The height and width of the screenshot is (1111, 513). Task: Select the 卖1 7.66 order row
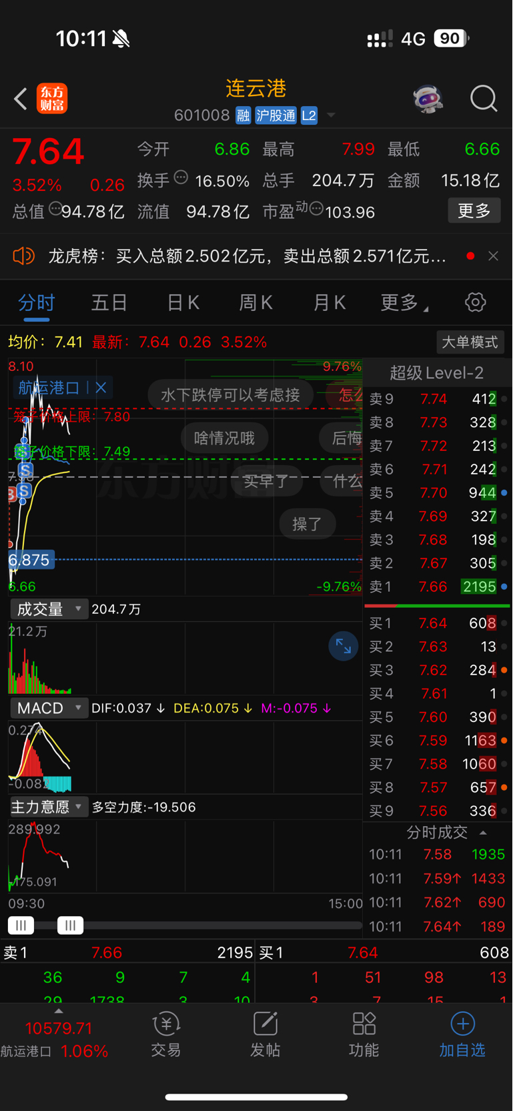[438, 587]
